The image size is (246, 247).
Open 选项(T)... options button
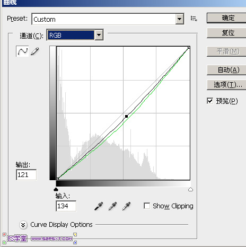tap(227, 85)
